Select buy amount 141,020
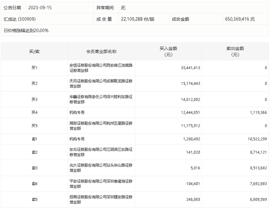The width and height of the screenshot is (271, 210). (x=193, y=152)
